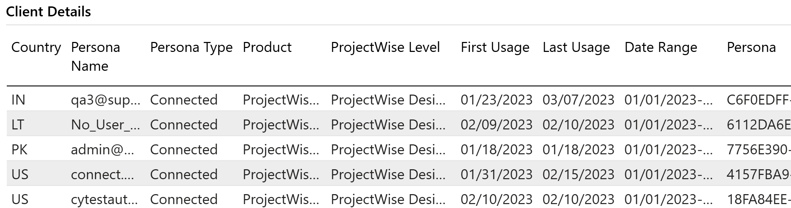This screenshot has height=208, width=791.
Task: Select the LT country cell
Action: tap(18, 125)
